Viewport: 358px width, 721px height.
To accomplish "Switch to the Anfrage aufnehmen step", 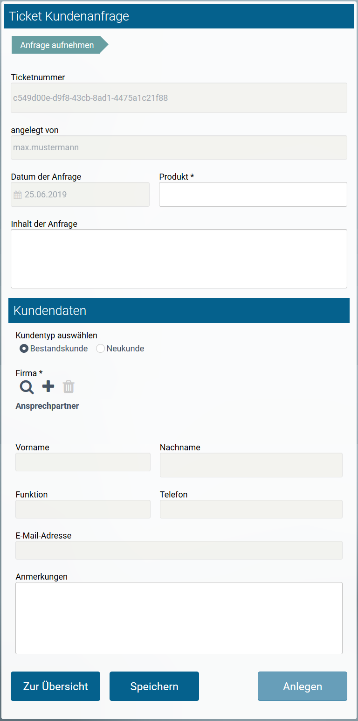I will [x=56, y=45].
